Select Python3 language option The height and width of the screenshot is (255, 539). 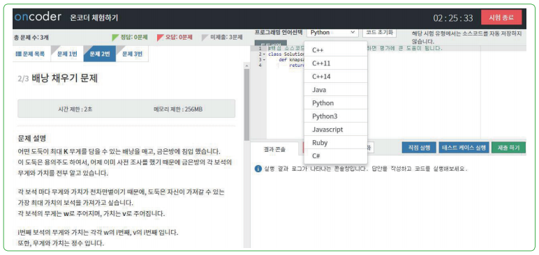(x=336, y=116)
